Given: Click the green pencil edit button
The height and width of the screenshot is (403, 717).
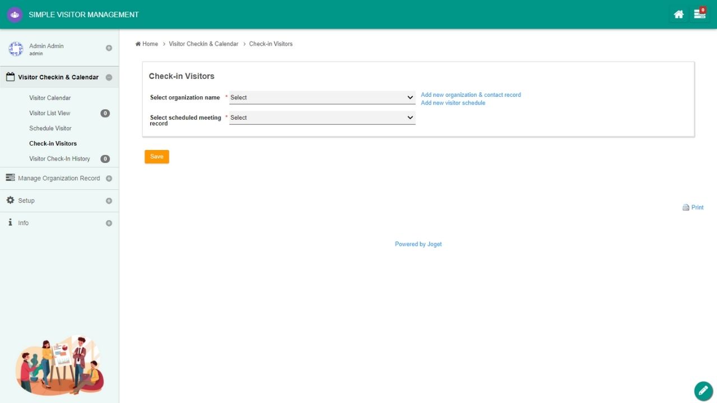Looking at the screenshot, I should 703,391.
